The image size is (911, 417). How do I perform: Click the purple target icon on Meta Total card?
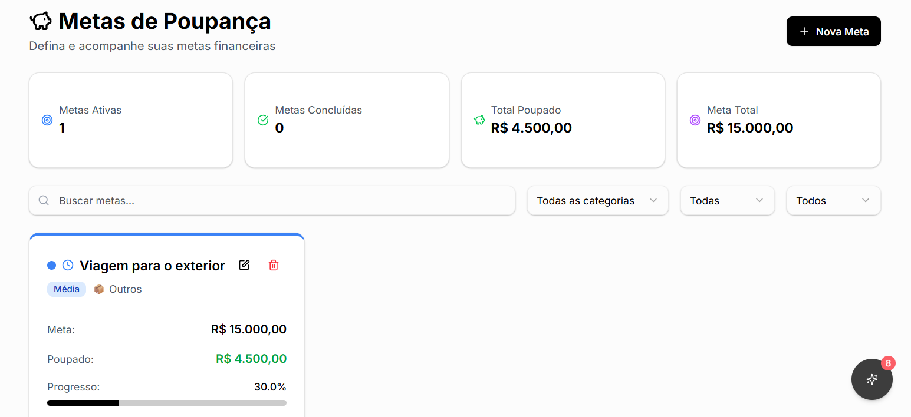click(695, 120)
